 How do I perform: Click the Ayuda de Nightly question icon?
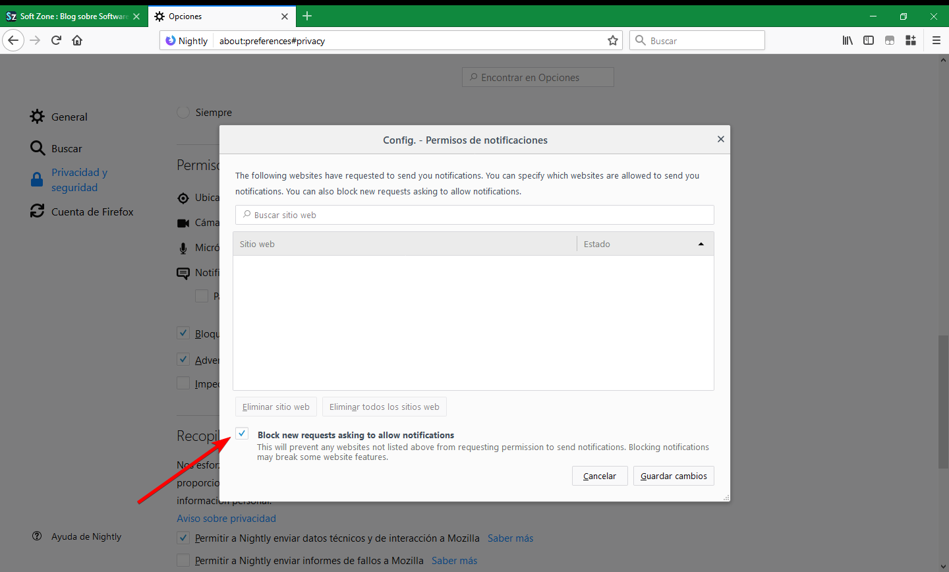pos(37,536)
